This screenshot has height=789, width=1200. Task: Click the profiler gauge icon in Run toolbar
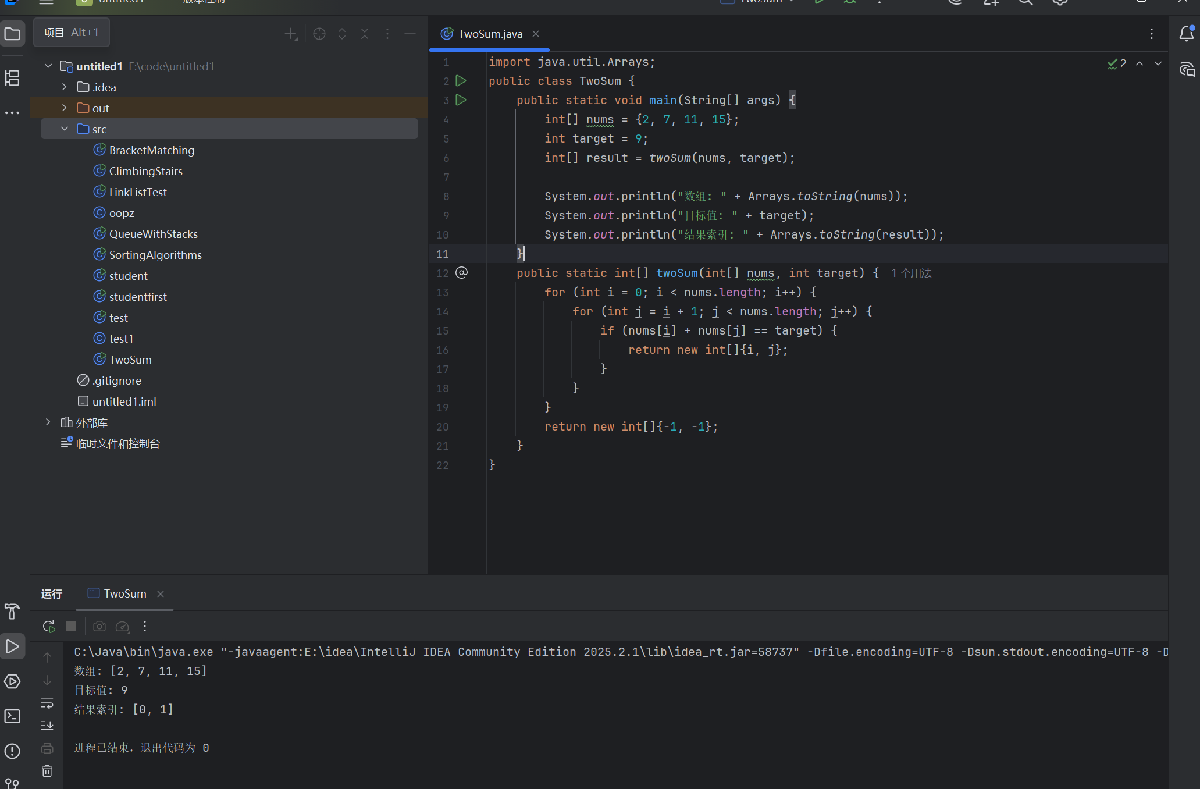click(122, 626)
